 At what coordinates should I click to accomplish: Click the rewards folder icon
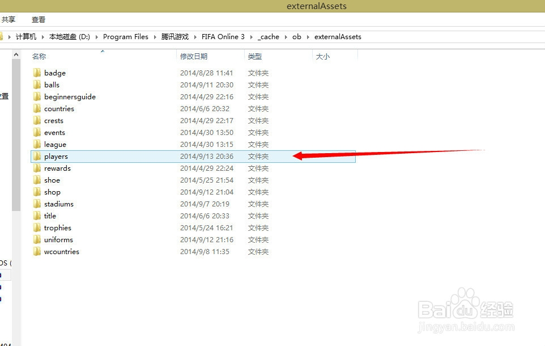37,168
